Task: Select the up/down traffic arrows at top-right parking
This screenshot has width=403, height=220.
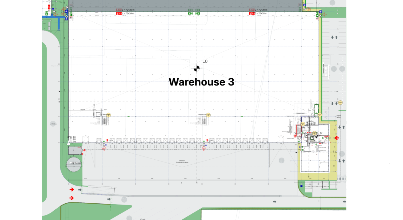Action: tap(334, 37)
